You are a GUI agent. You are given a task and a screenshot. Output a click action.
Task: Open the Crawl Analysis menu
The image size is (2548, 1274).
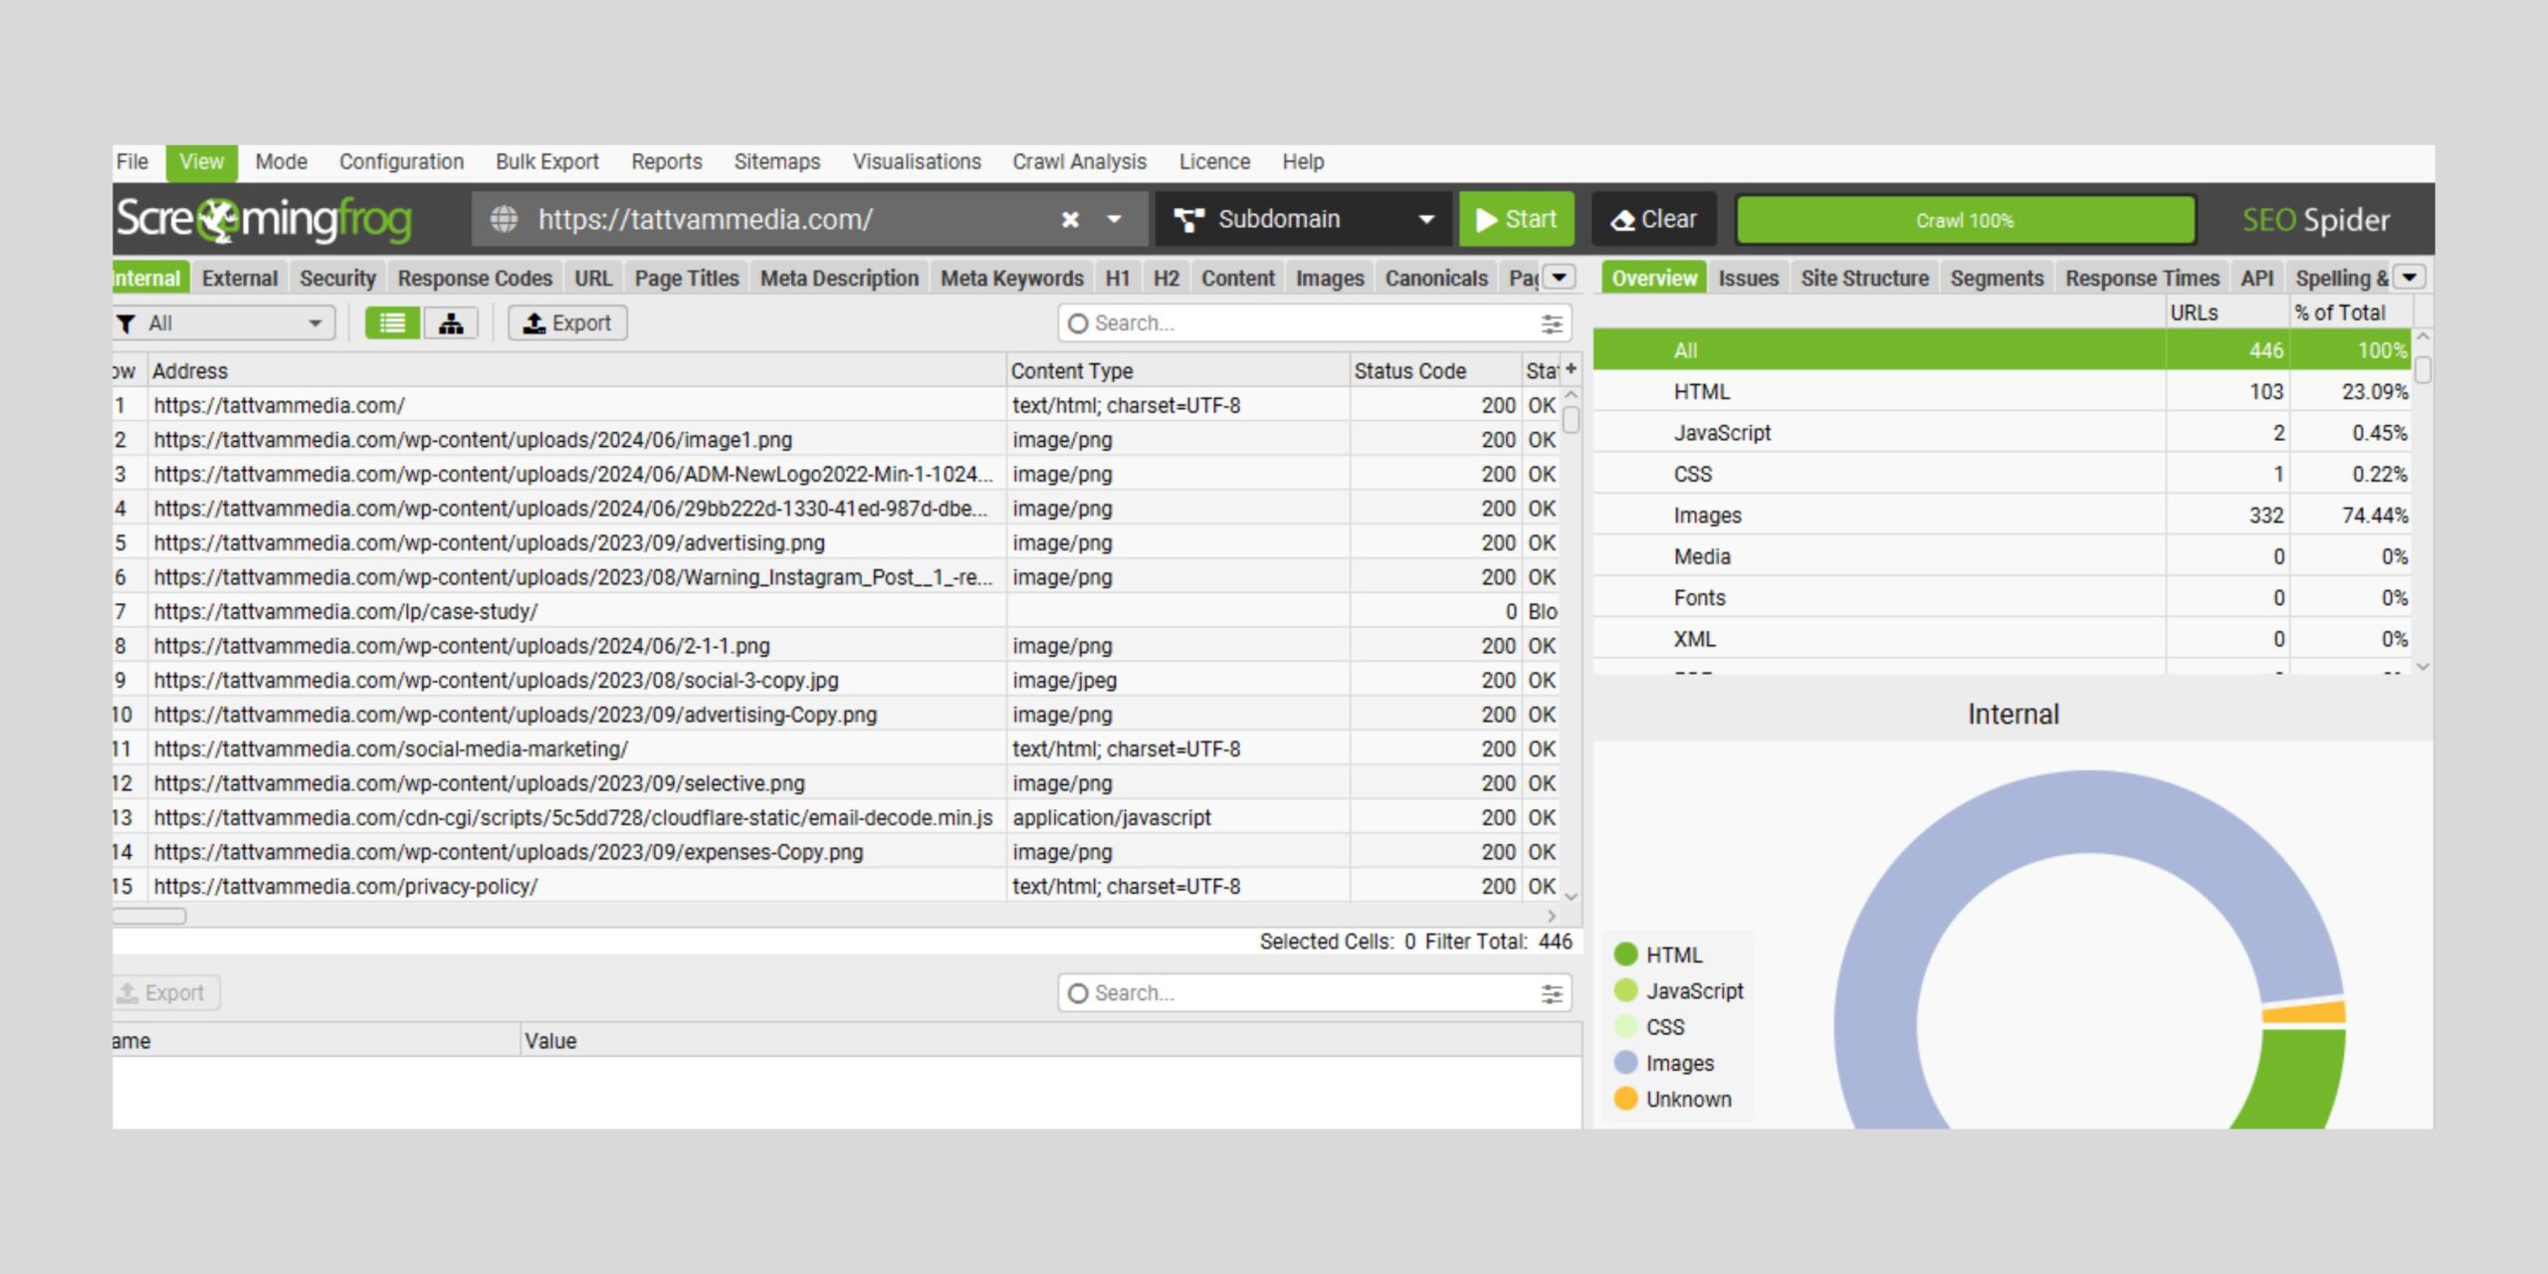[1080, 162]
